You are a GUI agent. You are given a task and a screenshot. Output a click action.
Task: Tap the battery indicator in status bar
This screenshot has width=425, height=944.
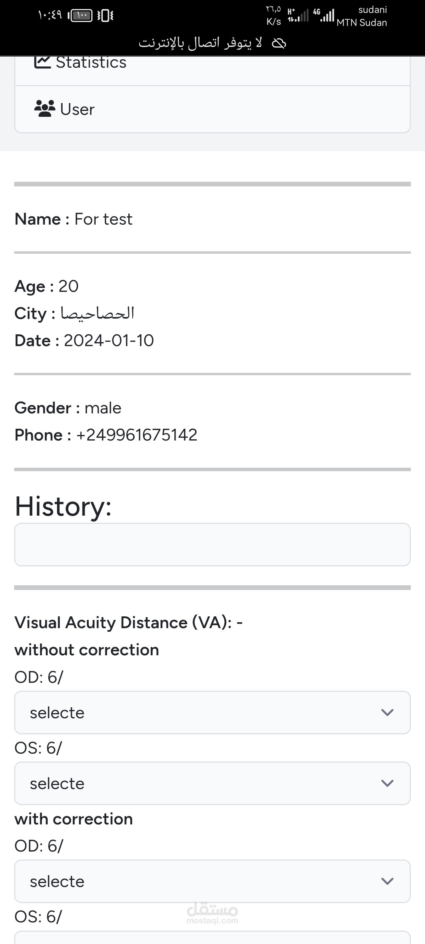(81, 16)
